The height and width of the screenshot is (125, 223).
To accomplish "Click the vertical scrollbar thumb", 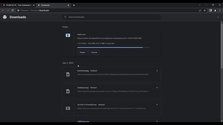I will pyautogui.click(x=222, y=46).
